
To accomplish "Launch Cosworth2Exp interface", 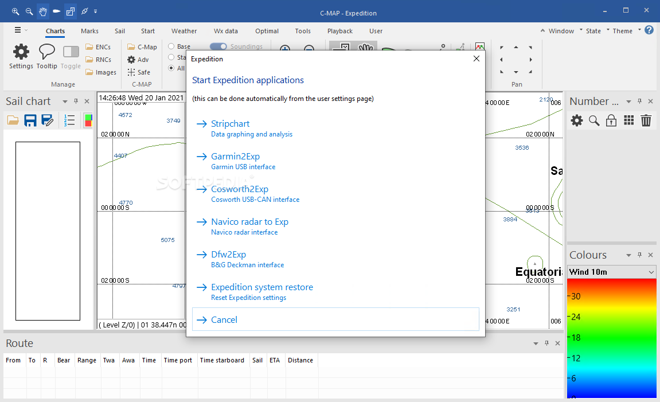I will point(335,194).
